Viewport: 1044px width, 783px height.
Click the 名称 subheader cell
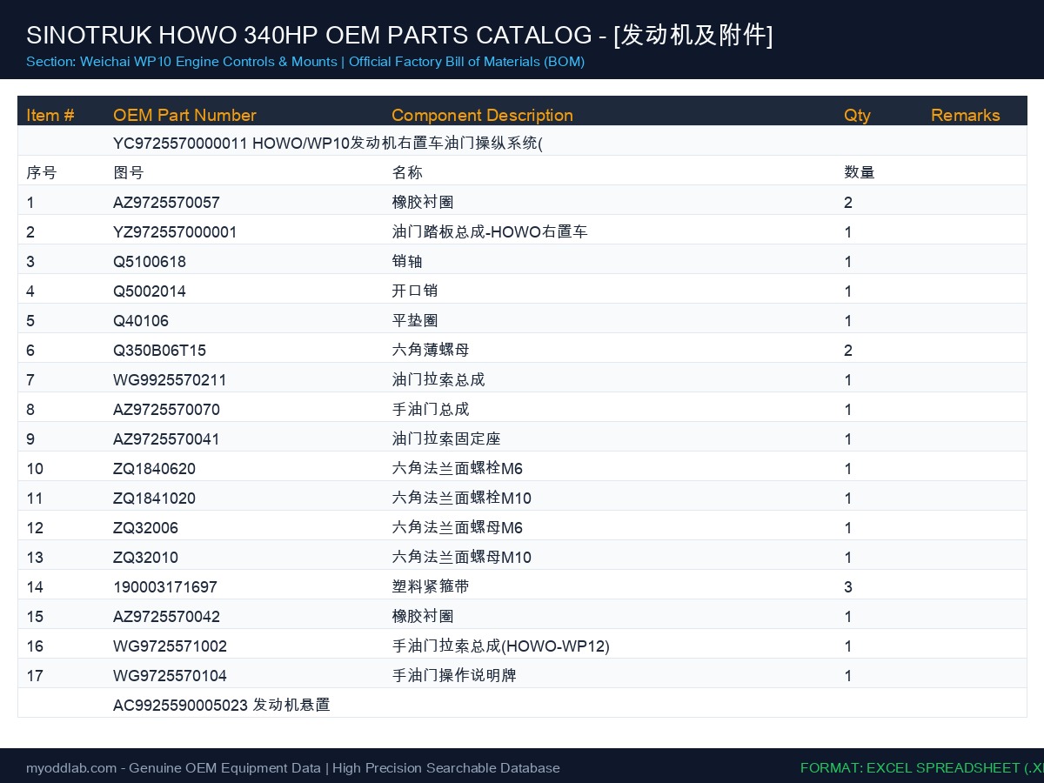(407, 172)
